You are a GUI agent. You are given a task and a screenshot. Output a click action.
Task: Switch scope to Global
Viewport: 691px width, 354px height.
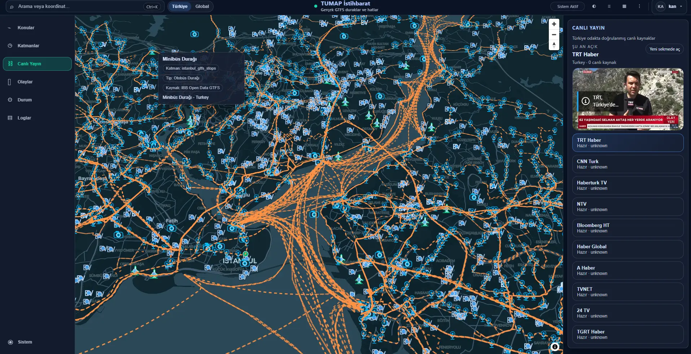tap(202, 6)
